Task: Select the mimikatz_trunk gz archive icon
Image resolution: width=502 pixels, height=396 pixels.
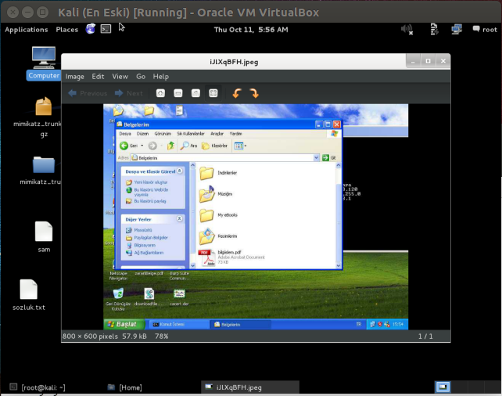Action: pyautogui.click(x=44, y=117)
